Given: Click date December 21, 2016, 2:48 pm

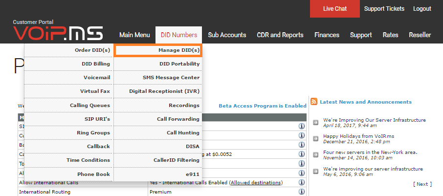Looking at the screenshot, I should [x=356, y=141].
